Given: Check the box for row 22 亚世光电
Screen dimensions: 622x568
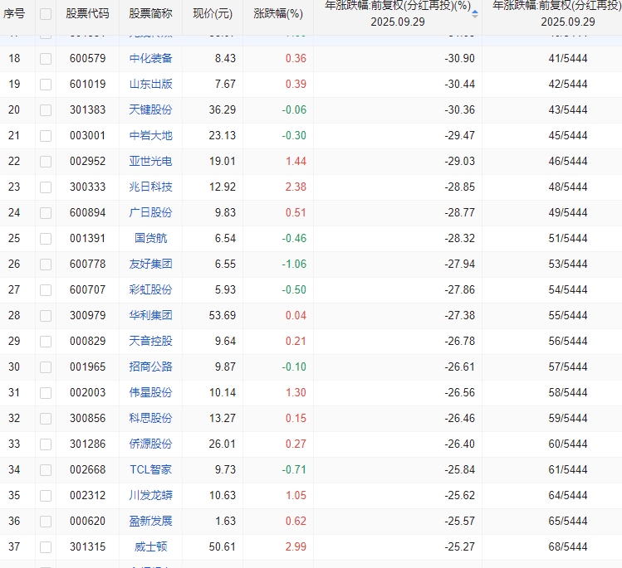Looking at the screenshot, I should (46, 162).
